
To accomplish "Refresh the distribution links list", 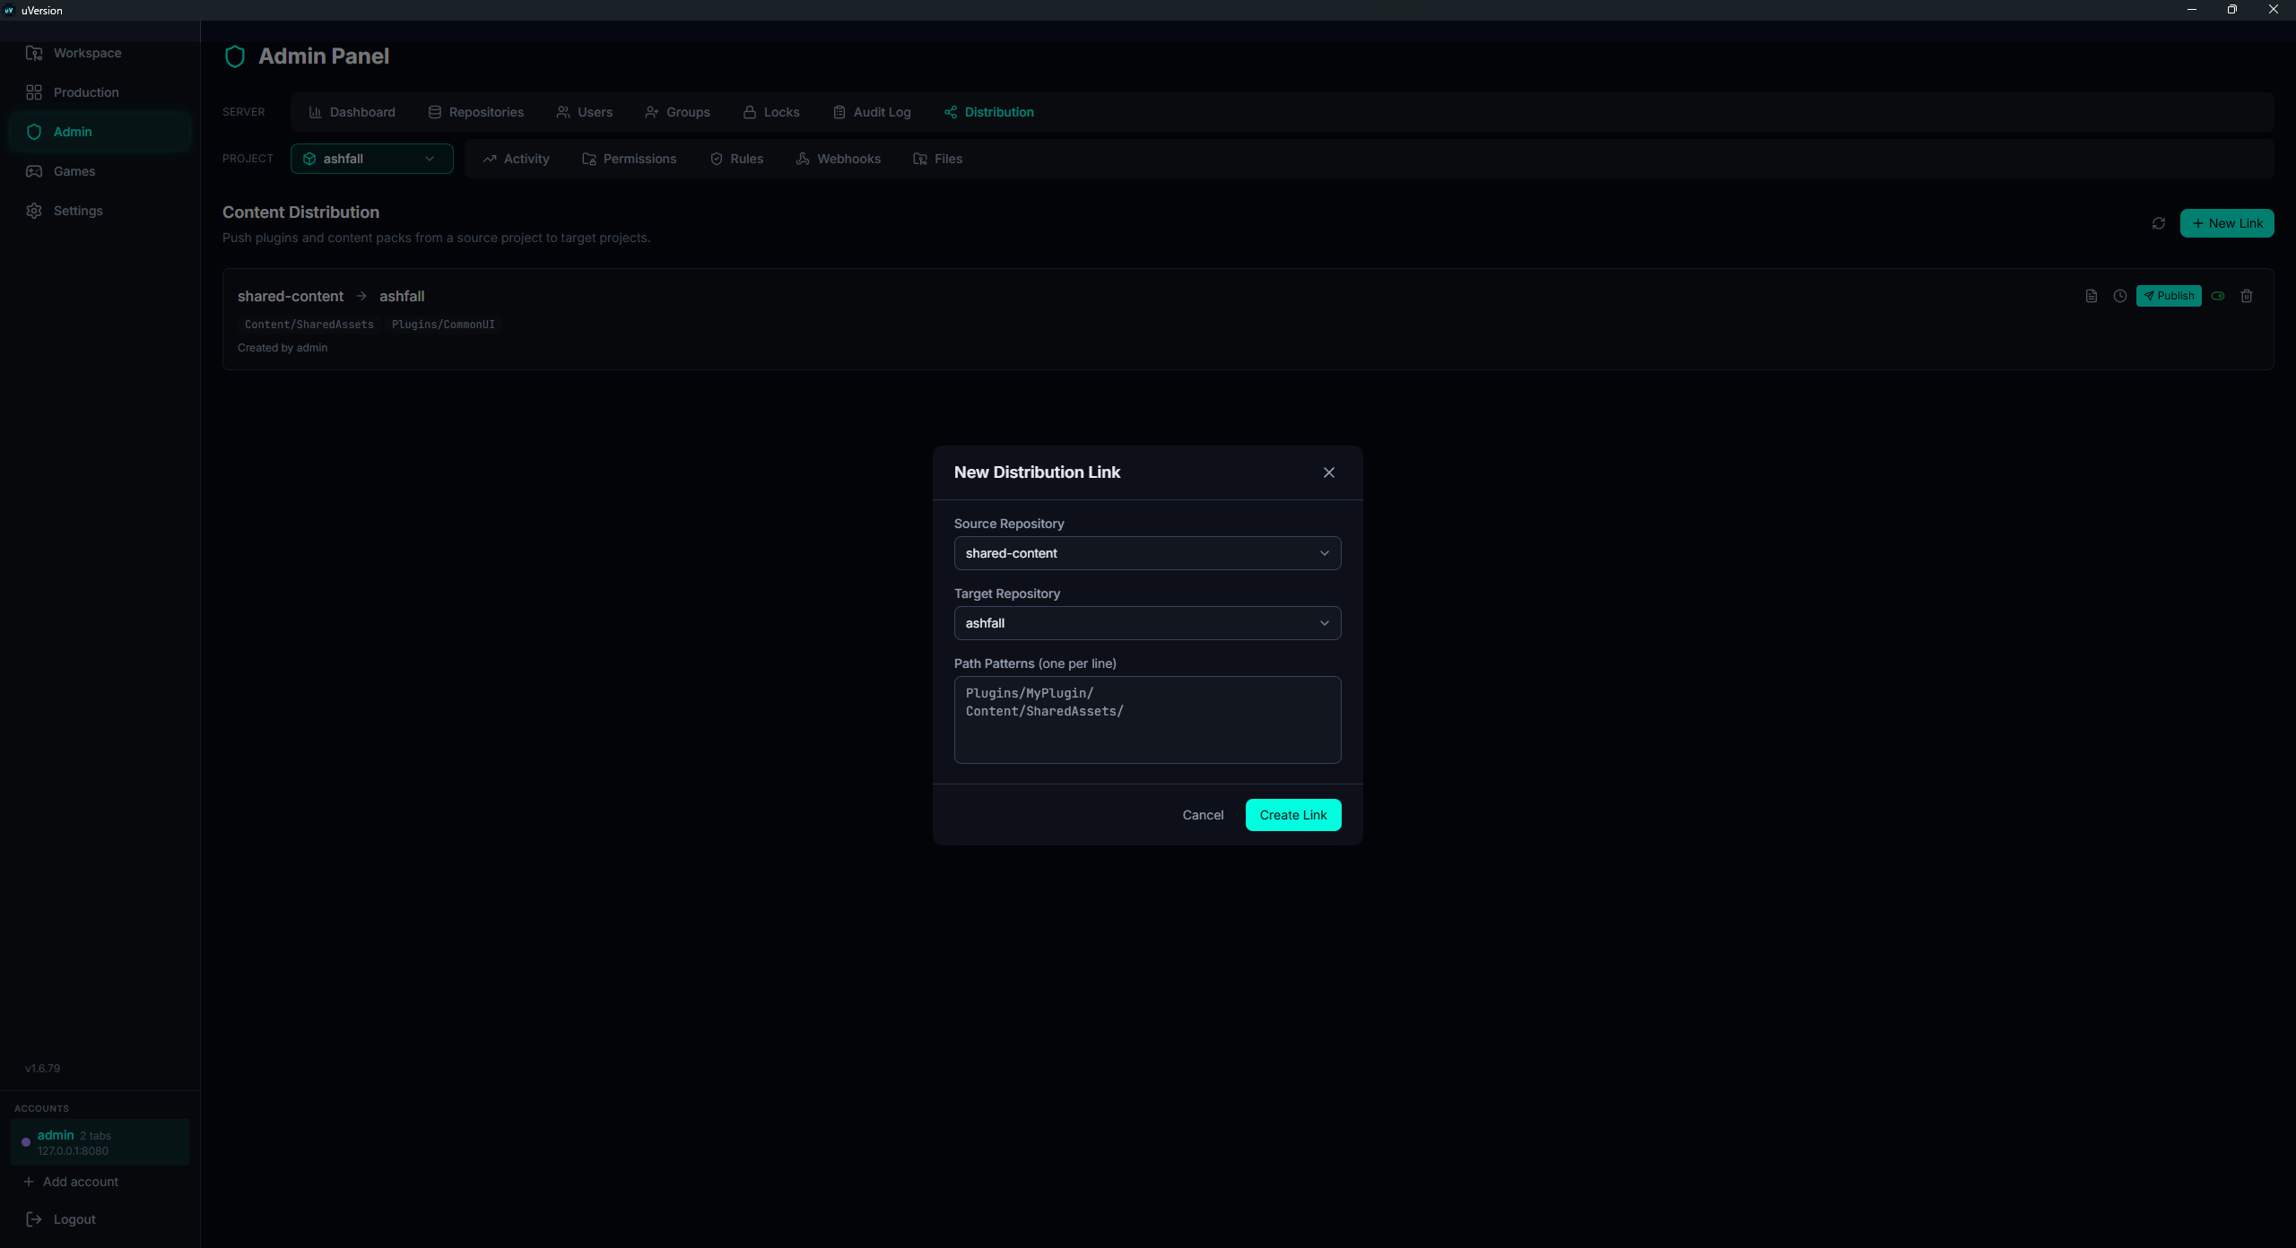I will click(2159, 223).
